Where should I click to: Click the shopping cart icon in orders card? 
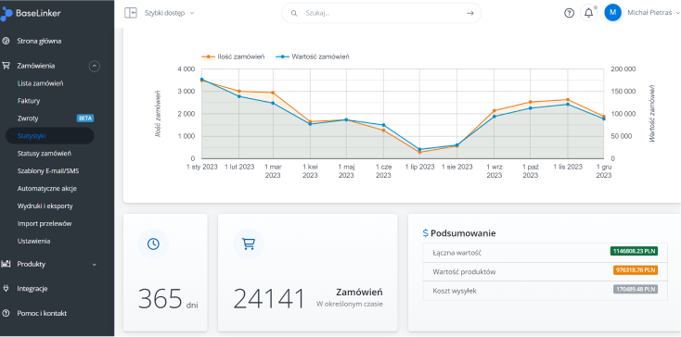pos(249,243)
